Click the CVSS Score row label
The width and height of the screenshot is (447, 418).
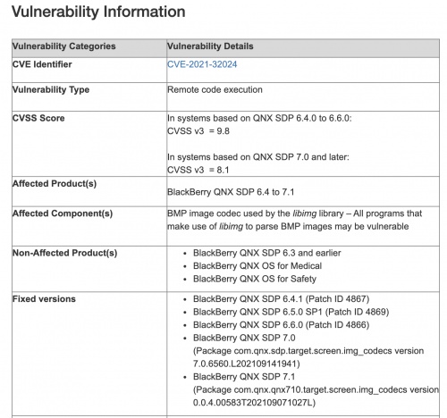(38, 118)
